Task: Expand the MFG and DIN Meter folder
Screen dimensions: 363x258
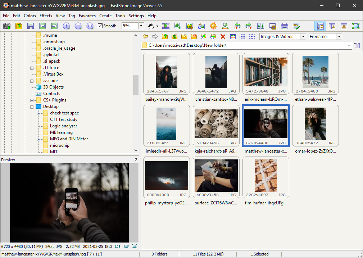Action: click(38, 139)
